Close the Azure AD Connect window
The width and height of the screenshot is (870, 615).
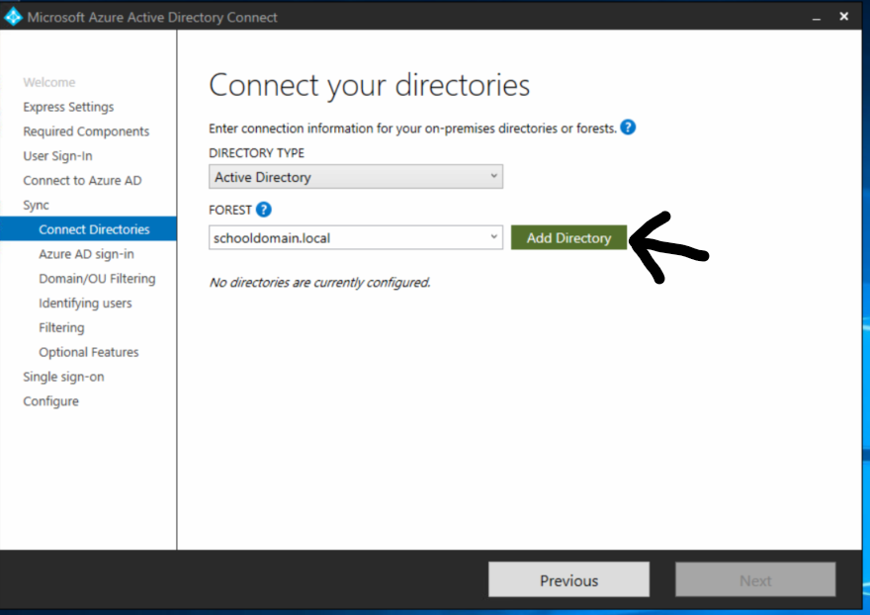[x=844, y=17]
